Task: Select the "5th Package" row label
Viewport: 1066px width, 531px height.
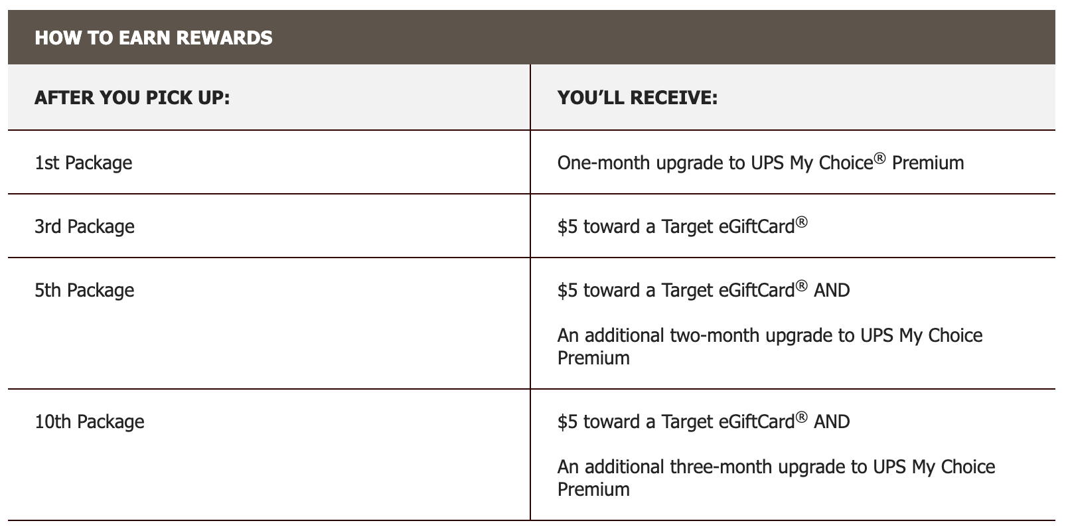Action: (84, 290)
